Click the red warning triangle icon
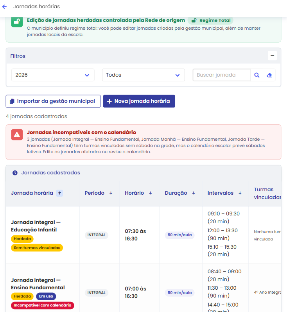Screen dimensions: 287x312 [17, 135]
